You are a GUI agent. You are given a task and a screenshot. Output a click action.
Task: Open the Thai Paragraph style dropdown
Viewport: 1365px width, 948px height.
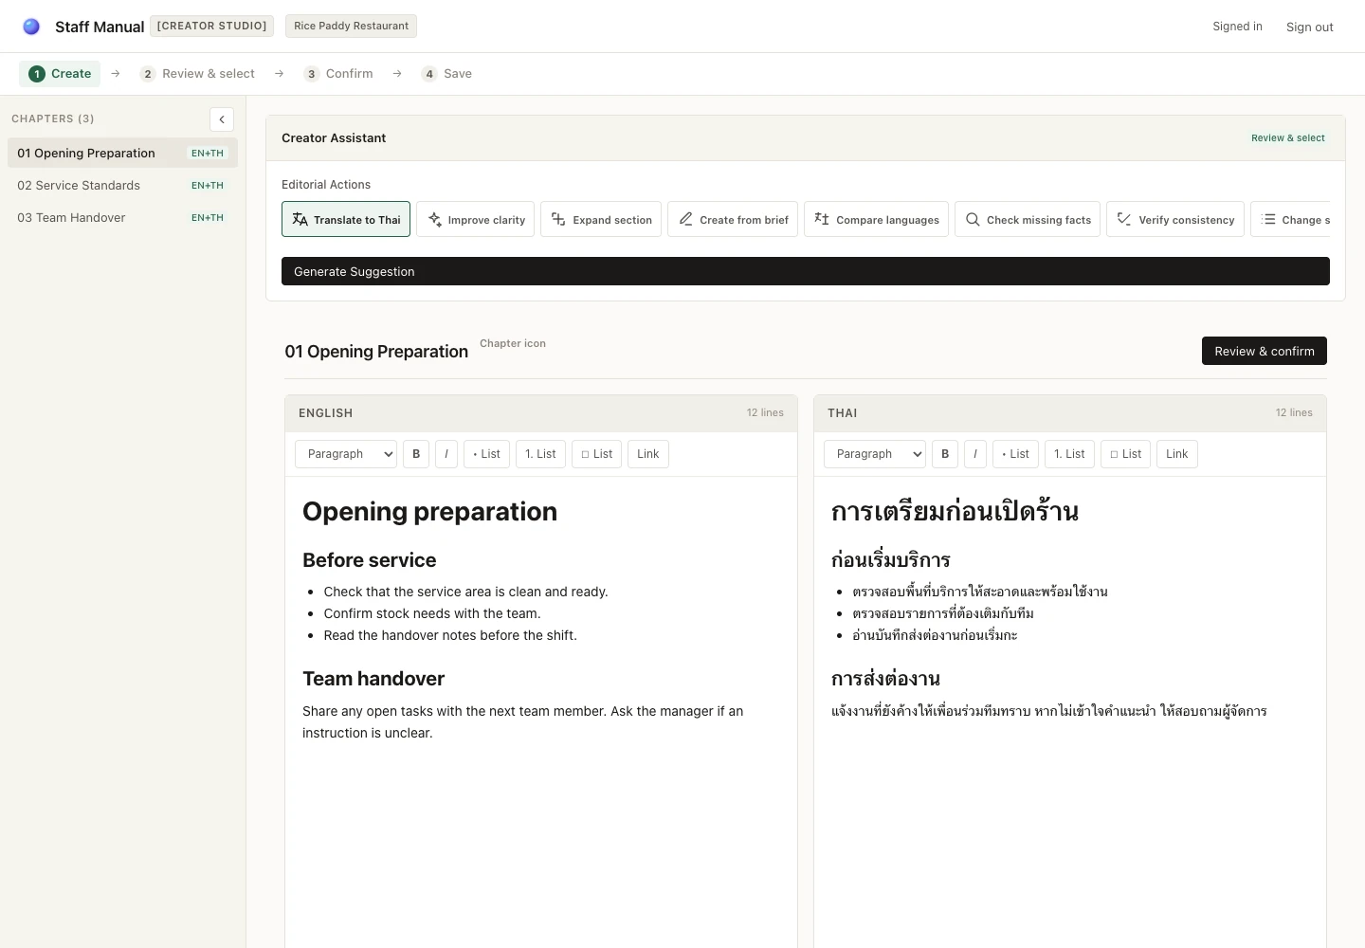pyautogui.click(x=875, y=454)
